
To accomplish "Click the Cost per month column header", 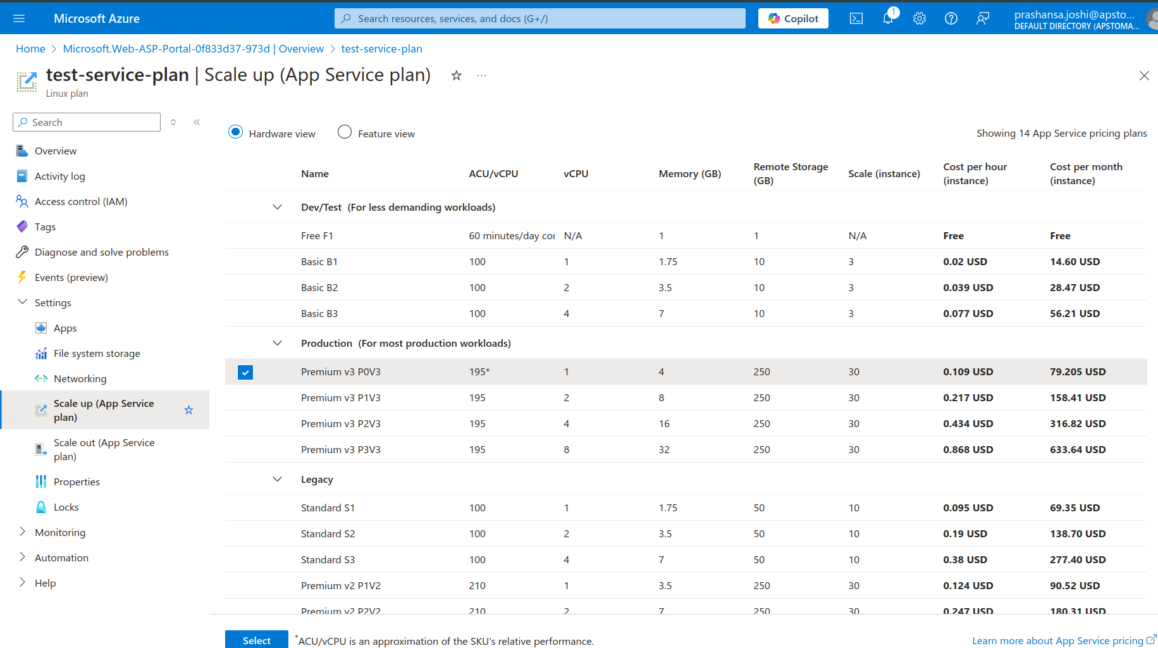I will [x=1086, y=173].
